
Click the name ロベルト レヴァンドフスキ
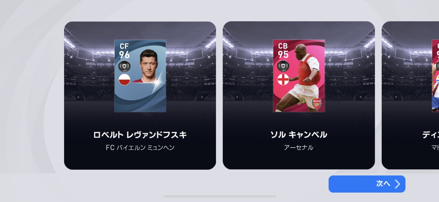pyautogui.click(x=140, y=135)
